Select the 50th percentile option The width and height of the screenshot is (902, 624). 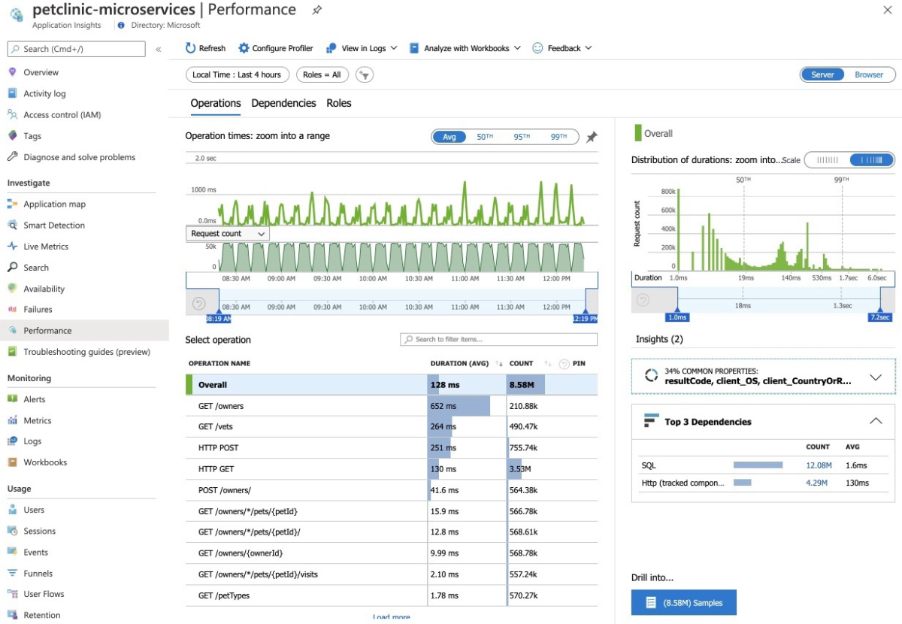pos(485,137)
